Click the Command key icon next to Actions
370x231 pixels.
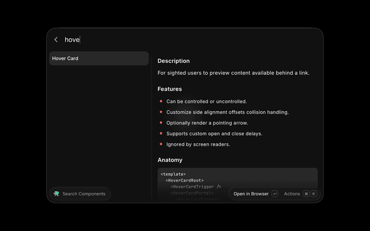click(x=306, y=194)
